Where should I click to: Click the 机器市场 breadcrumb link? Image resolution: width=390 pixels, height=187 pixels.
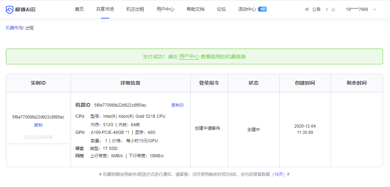click(x=14, y=28)
